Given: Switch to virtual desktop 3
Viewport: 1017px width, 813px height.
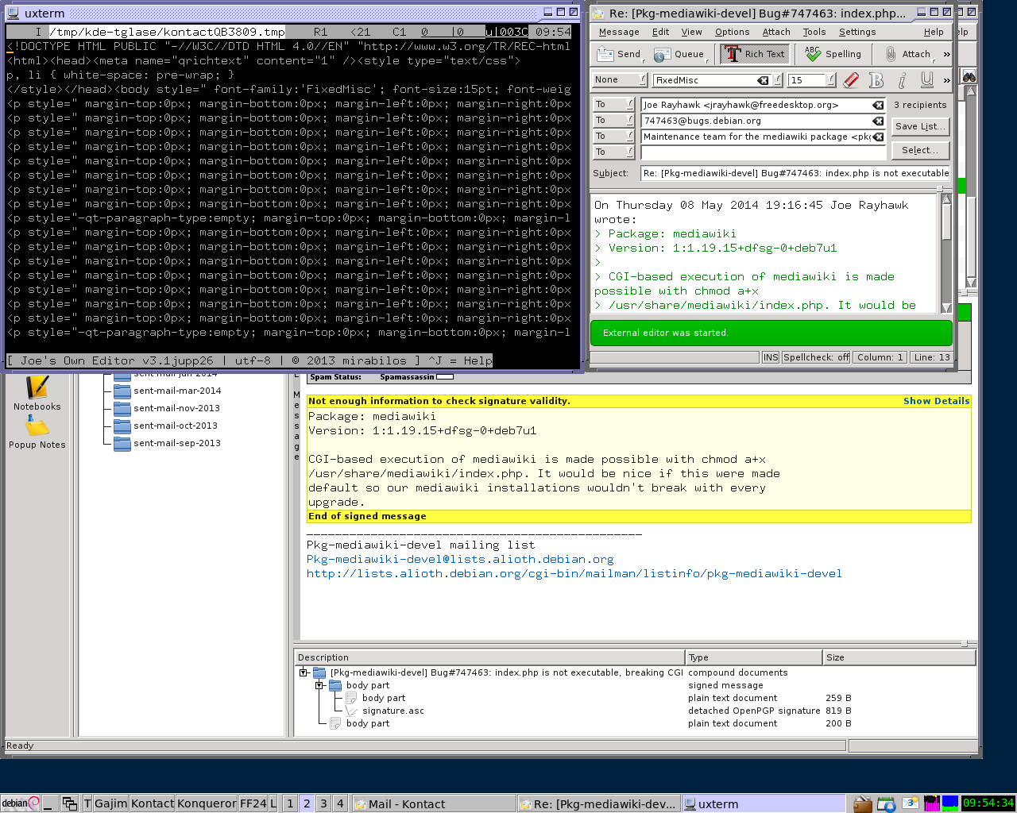Looking at the screenshot, I should tap(323, 803).
